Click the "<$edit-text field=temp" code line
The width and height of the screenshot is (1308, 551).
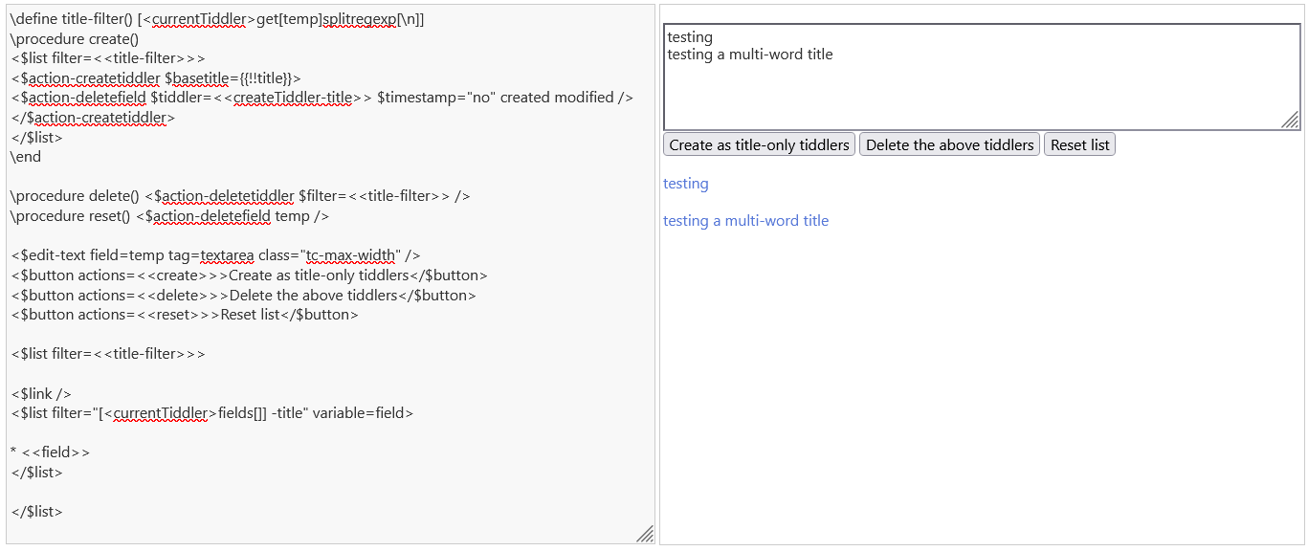pos(215,255)
